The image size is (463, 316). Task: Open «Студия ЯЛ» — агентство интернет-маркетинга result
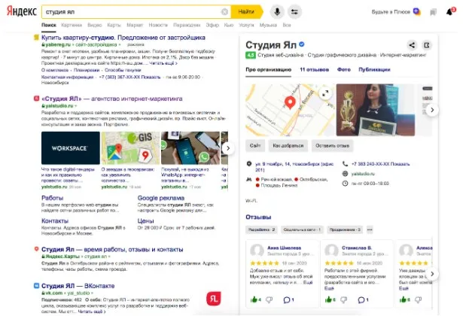coord(112,99)
